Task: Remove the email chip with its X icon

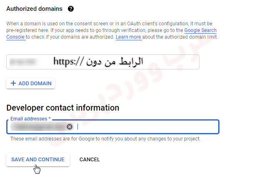Action: click(70, 127)
